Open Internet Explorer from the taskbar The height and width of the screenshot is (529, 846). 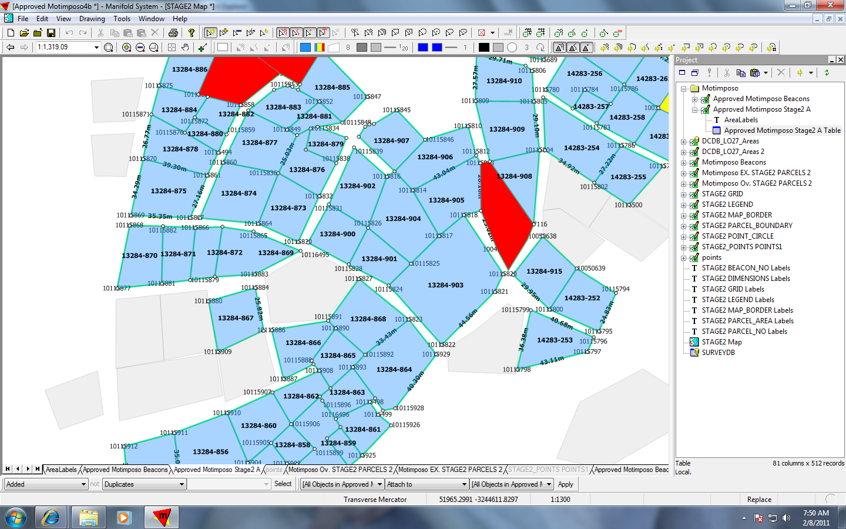click(x=51, y=517)
